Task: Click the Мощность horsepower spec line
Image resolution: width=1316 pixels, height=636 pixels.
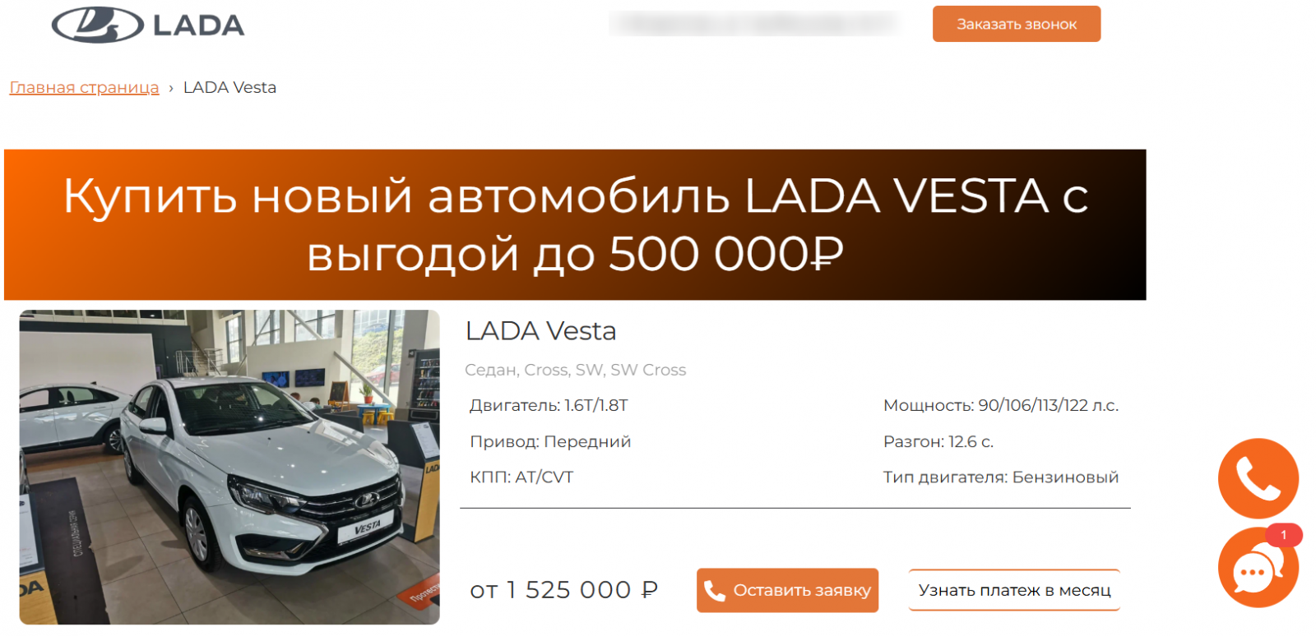Action: point(1000,405)
